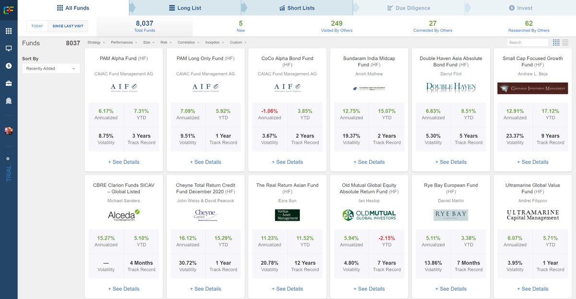Go to the Short Lists tab
Image resolution: width=576 pixels, height=299 pixels.
[297, 8]
